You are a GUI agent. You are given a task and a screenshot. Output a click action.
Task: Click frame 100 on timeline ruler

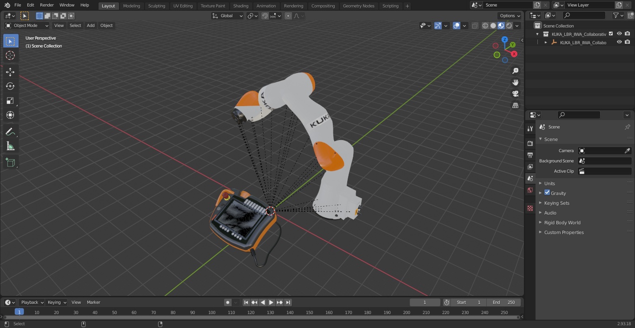[x=212, y=313]
